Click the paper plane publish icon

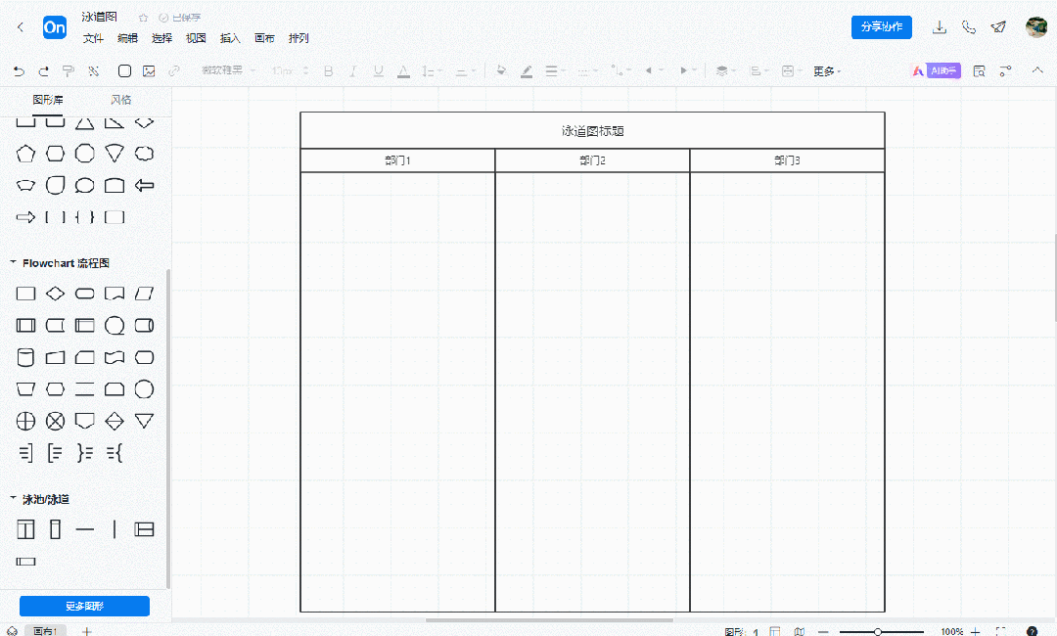[998, 27]
